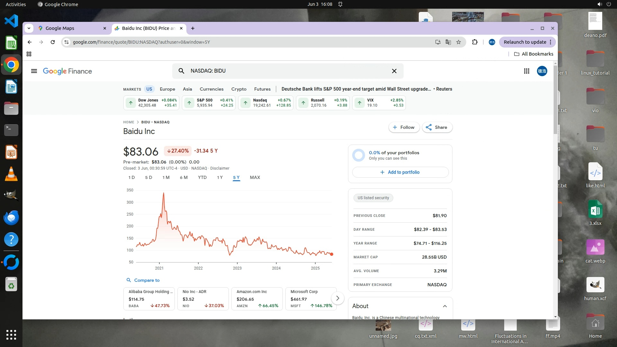Open the Google apps grid

point(526,71)
